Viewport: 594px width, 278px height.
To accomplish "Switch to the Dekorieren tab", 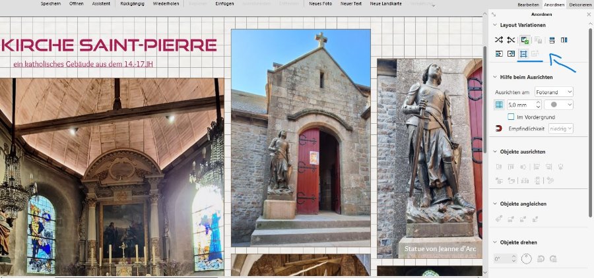I will point(579,5).
